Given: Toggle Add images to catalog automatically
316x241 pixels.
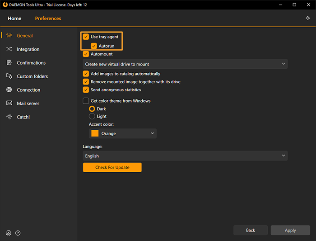Looking at the screenshot, I should coord(86,74).
